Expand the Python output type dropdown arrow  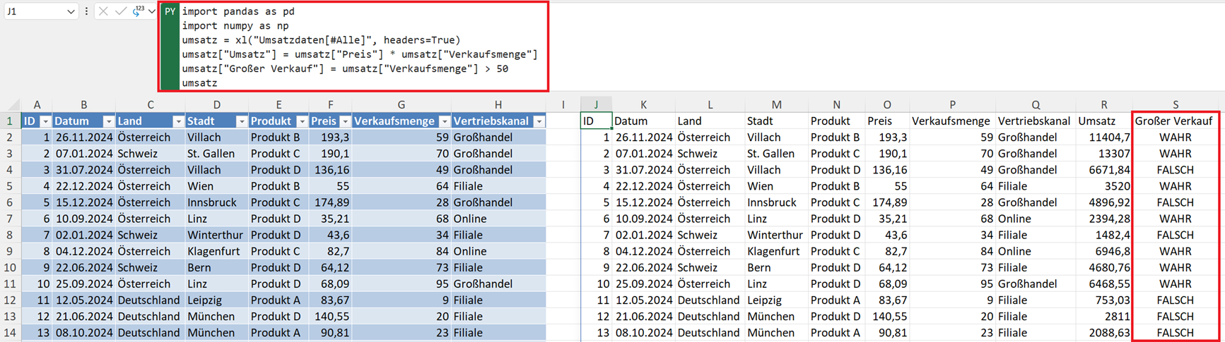151,11
